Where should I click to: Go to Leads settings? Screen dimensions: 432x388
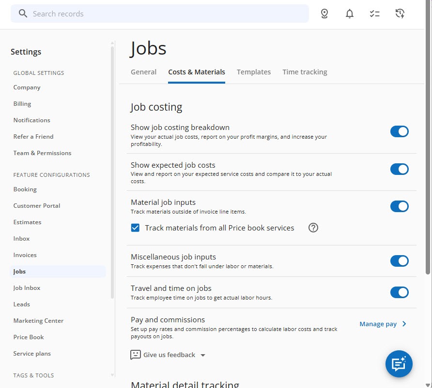click(21, 304)
